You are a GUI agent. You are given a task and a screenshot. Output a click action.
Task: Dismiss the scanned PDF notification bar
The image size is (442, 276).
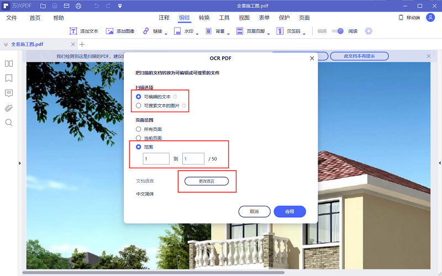pyautogui.click(x=429, y=56)
